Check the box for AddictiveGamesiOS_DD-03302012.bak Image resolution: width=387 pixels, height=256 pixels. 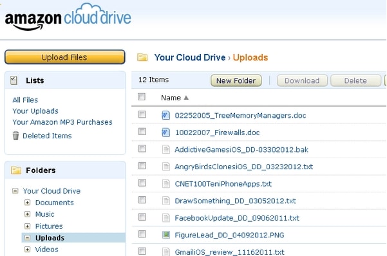coord(142,149)
